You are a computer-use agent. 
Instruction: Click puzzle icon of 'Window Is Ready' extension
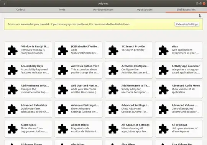click(x=13, y=50)
